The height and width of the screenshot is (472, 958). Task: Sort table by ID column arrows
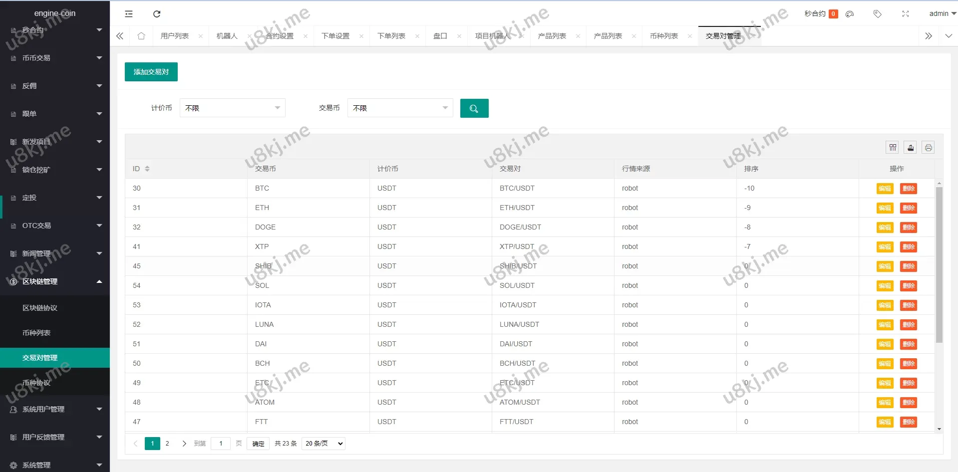click(147, 169)
